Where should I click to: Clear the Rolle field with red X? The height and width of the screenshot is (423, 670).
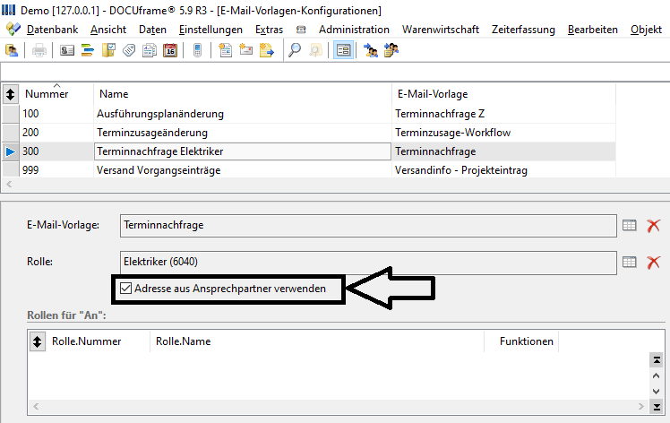pos(653,263)
